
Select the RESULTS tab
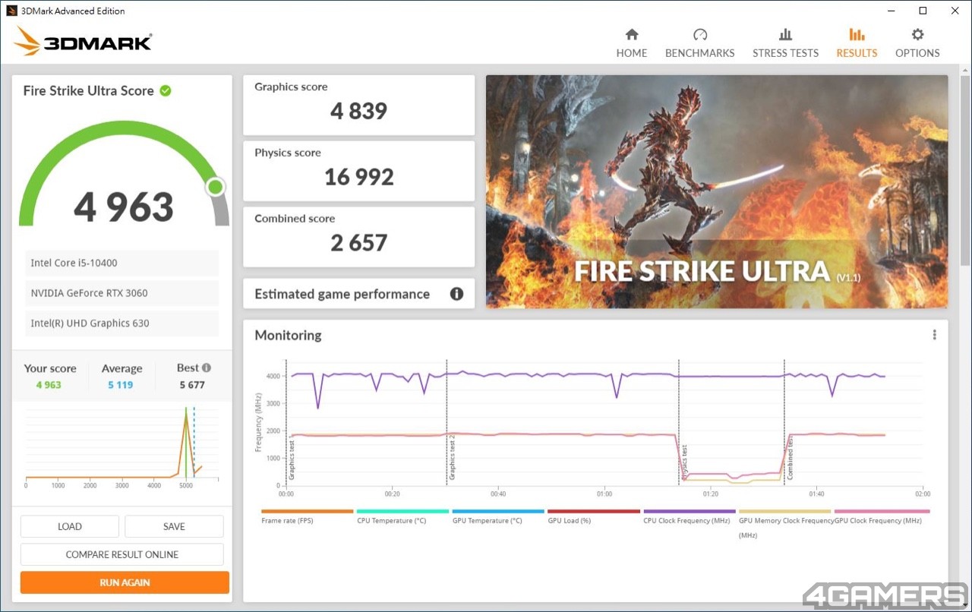tap(857, 43)
